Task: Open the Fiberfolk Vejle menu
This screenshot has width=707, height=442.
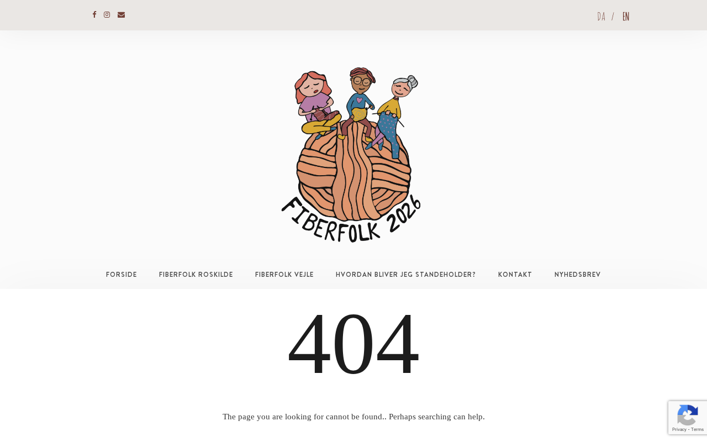Action: [284, 275]
